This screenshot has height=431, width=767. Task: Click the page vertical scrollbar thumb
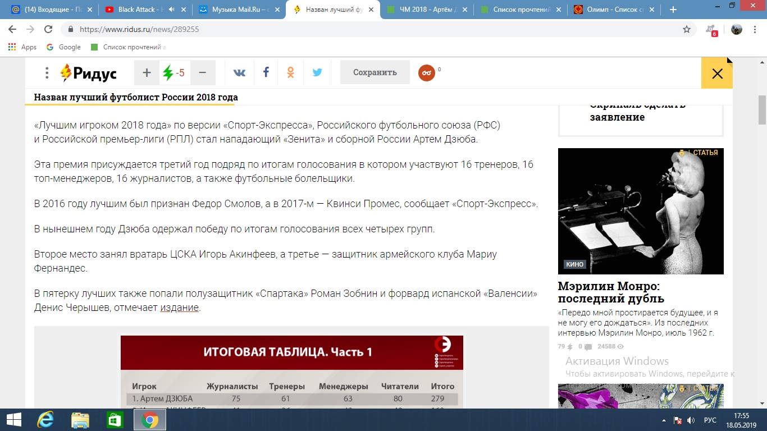pos(762,110)
